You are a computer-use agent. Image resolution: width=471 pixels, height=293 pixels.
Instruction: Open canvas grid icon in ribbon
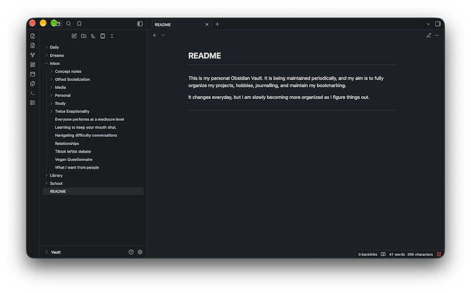pos(33,65)
